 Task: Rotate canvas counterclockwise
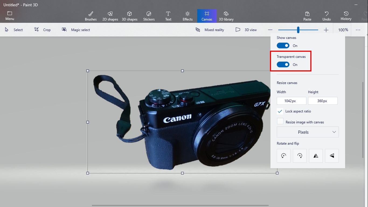[284, 156]
